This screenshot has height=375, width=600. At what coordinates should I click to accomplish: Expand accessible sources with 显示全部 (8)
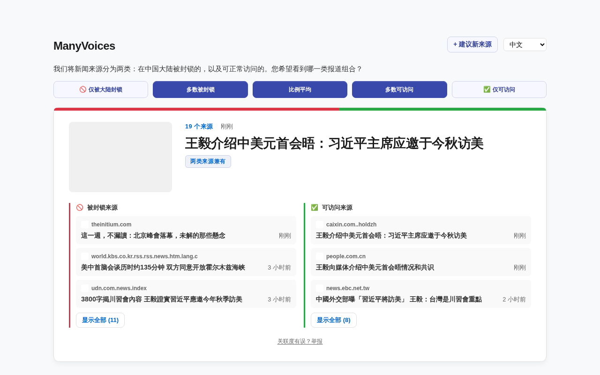click(334, 320)
